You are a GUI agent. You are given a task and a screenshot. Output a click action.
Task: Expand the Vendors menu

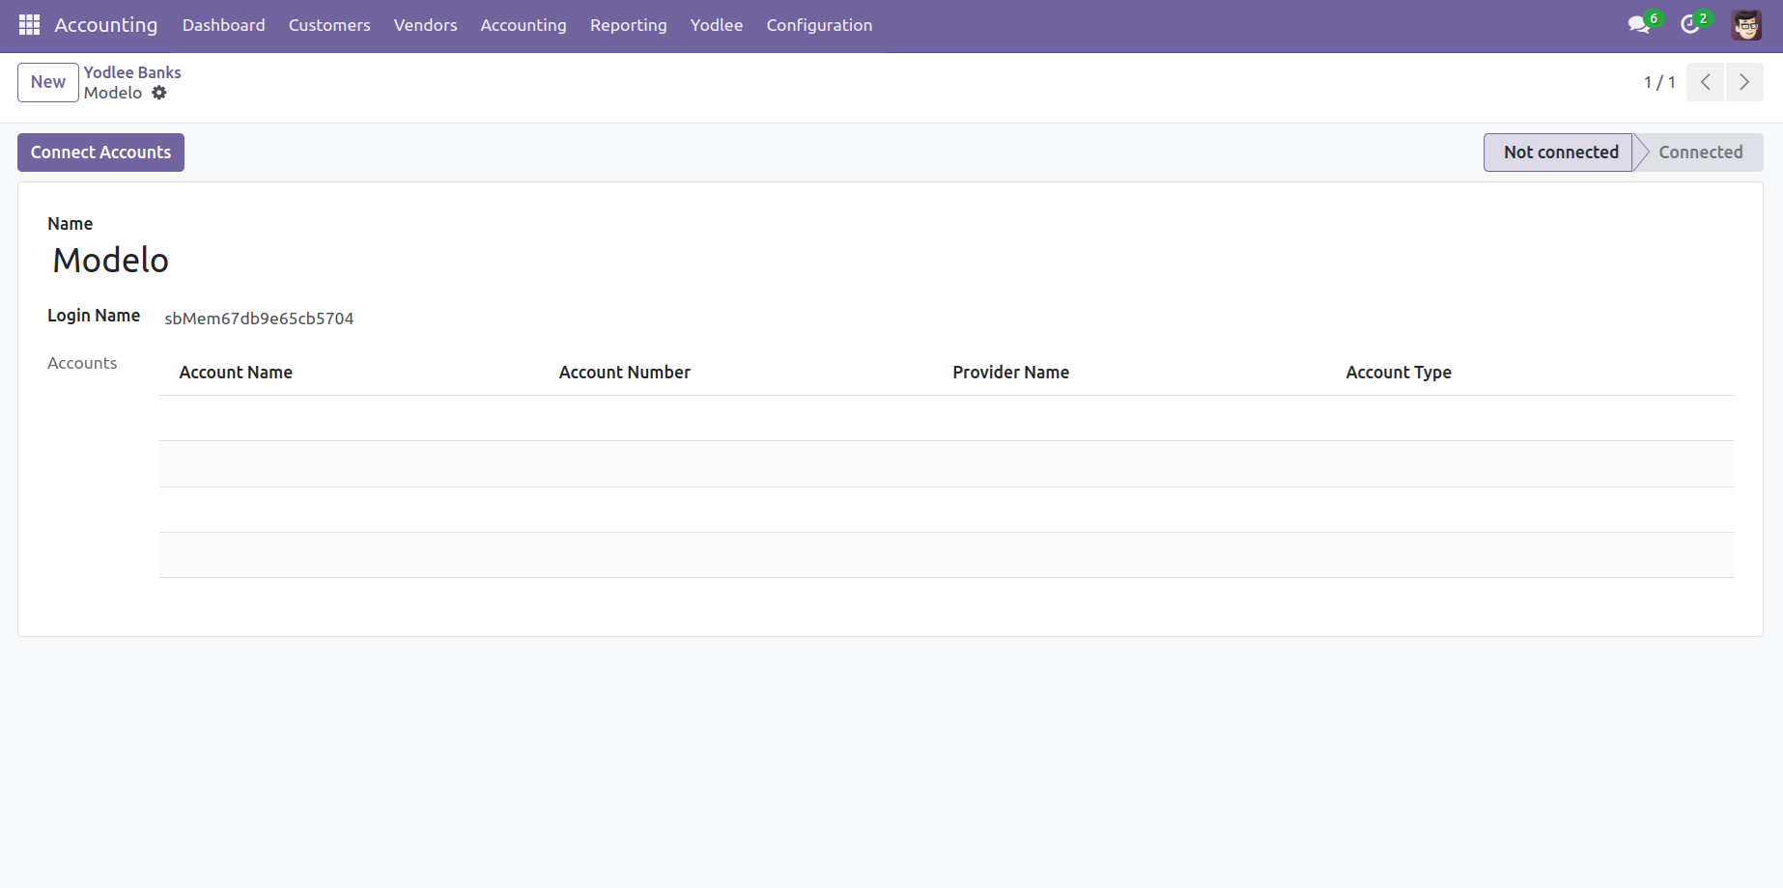coord(425,25)
